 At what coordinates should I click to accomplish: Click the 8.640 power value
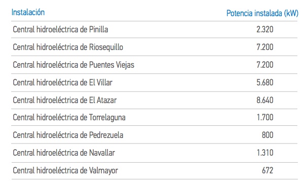tap(265, 100)
